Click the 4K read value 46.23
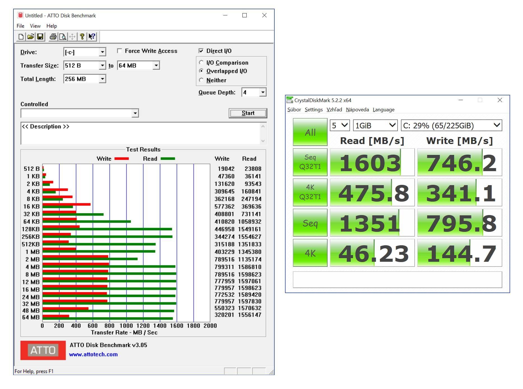The width and height of the screenshot is (523, 389). [372, 253]
